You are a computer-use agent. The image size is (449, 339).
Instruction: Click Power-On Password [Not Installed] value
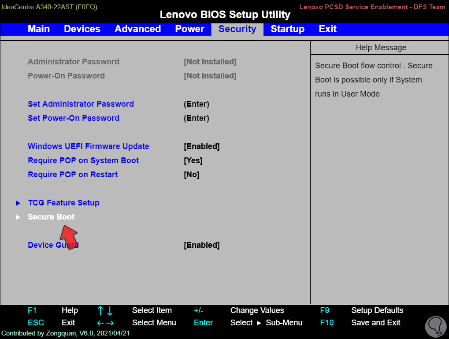pos(210,76)
